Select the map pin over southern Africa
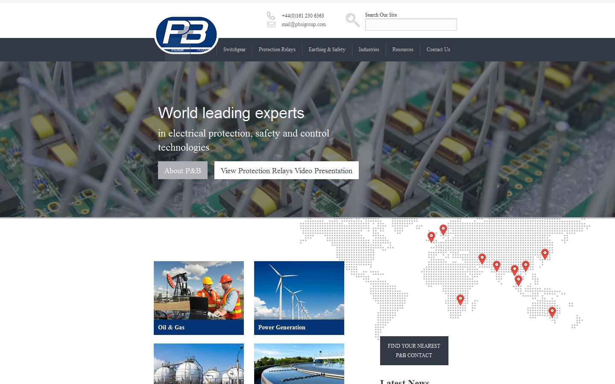This screenshot has width=615, height=384. pyautogui.click(x=460, y=299)
